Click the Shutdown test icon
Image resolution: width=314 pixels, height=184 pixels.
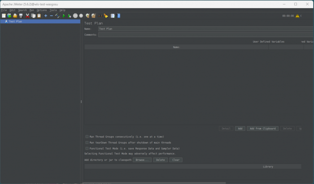click(81, 16)
